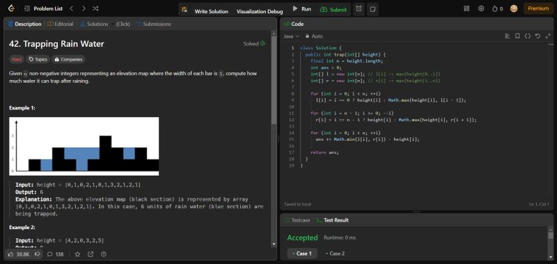Open the Java language dropdown

pyautogui.click(x=291, y=36)
